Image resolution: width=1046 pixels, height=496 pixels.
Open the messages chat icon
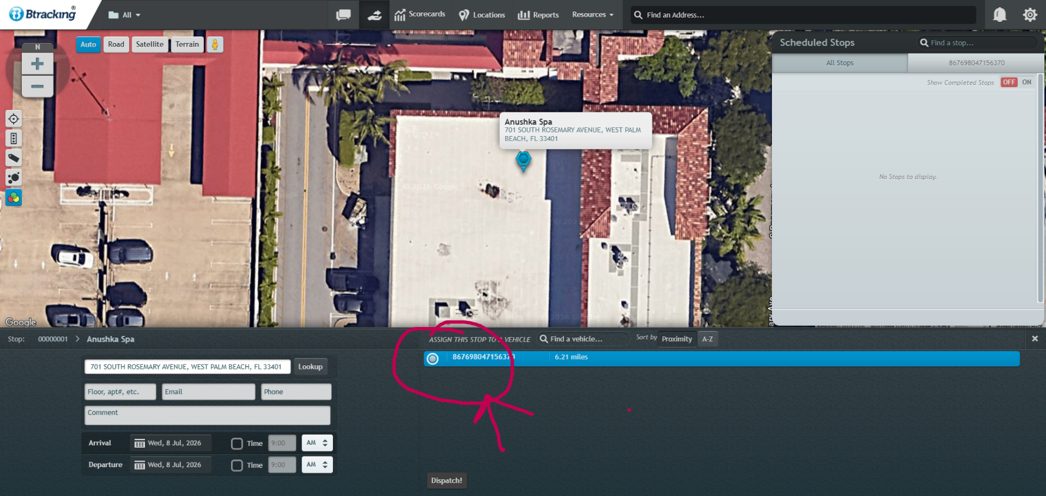pos(343,15)
